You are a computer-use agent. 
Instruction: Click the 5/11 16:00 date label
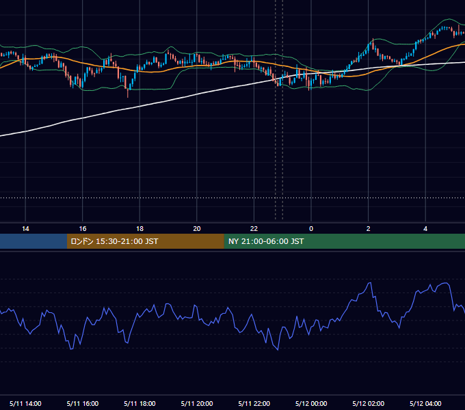(x=83, y=403)
